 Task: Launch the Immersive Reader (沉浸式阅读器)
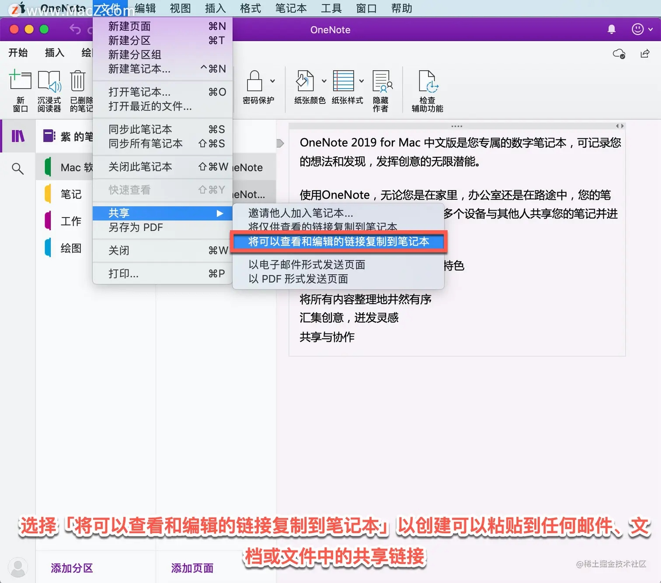click(49, 90)
